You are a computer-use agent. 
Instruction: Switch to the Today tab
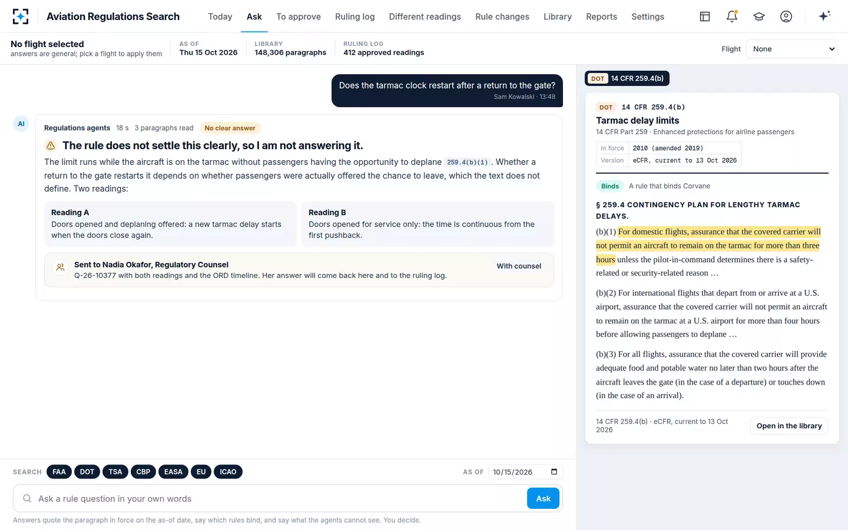[x=220, y=16]
